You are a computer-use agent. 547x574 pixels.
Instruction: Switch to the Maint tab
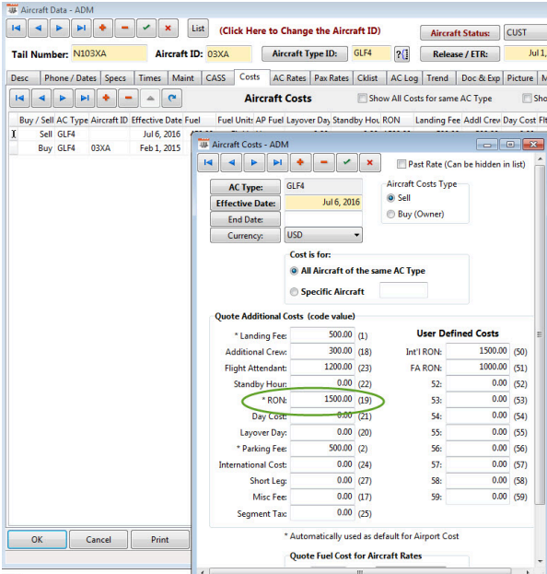pos(183,78)
